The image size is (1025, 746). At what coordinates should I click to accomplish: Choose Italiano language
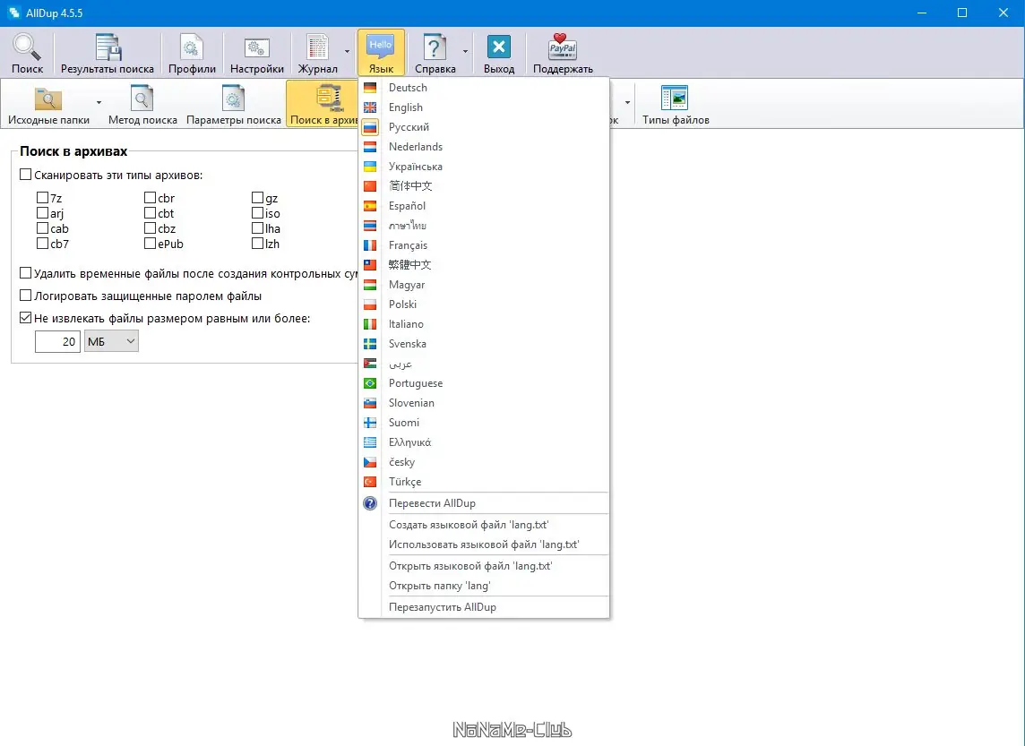406,324
